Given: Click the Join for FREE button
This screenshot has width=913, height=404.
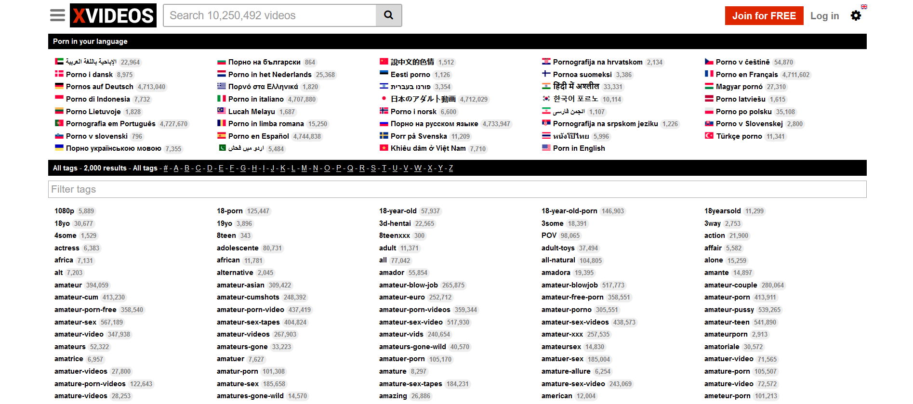Looking at the screenshot, I should [x=764, y=15].
